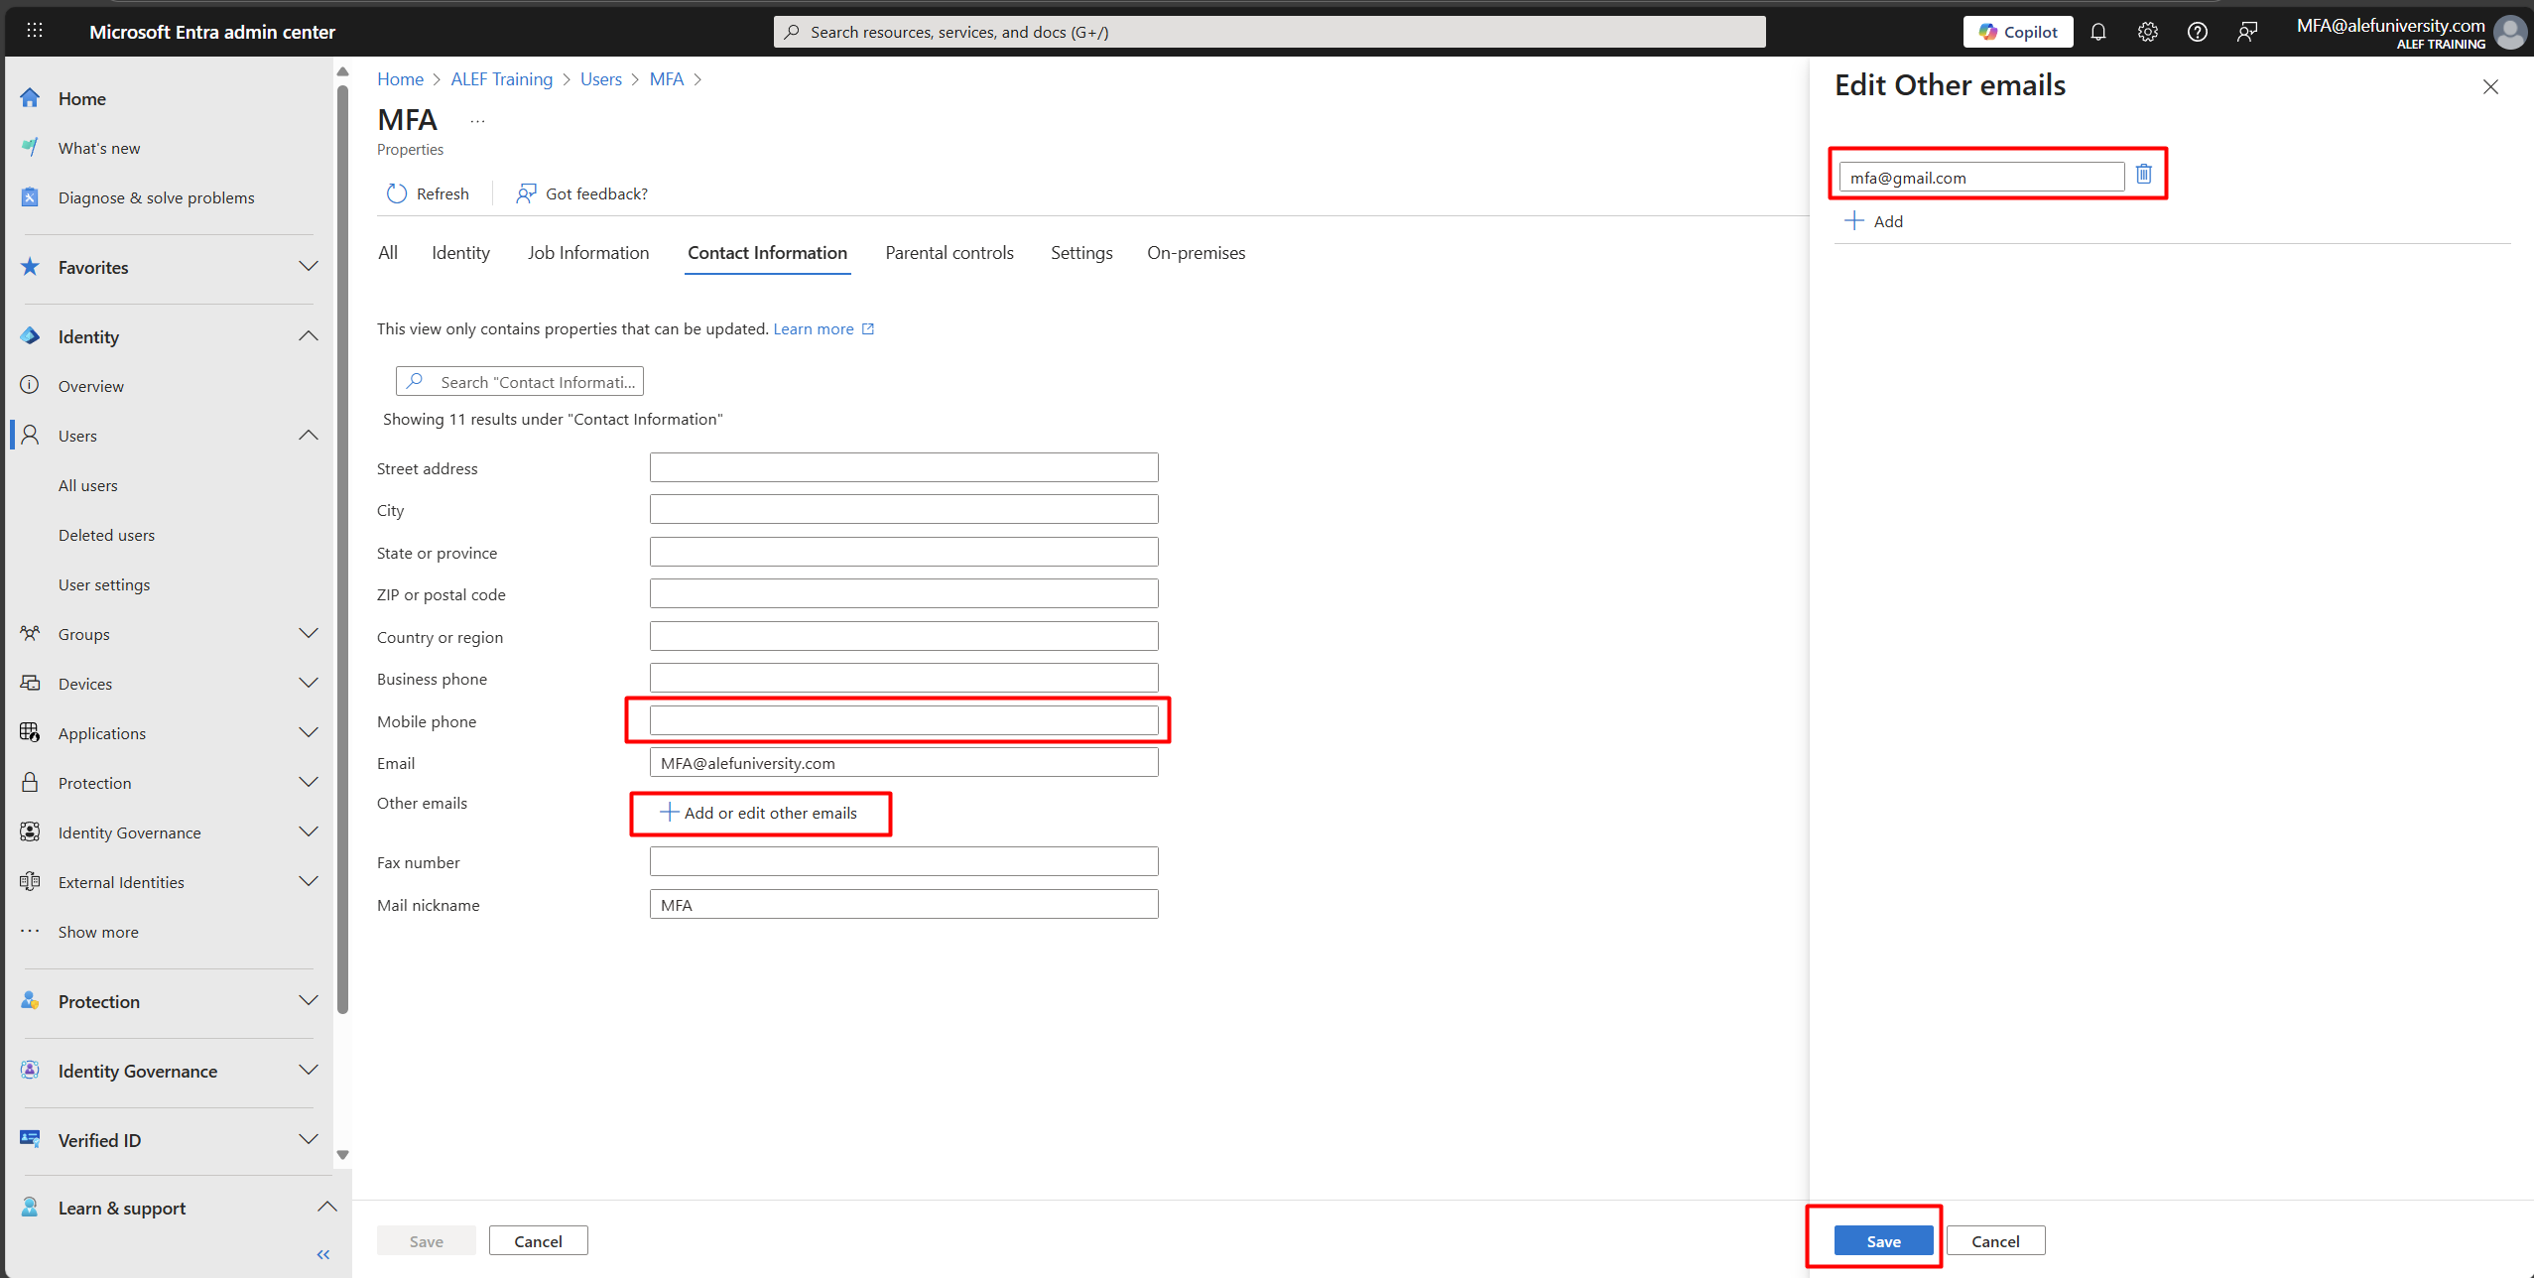Open the settings gear icon
This screenshot has width=2534, height=1278.
click(x=2147, y=32)
